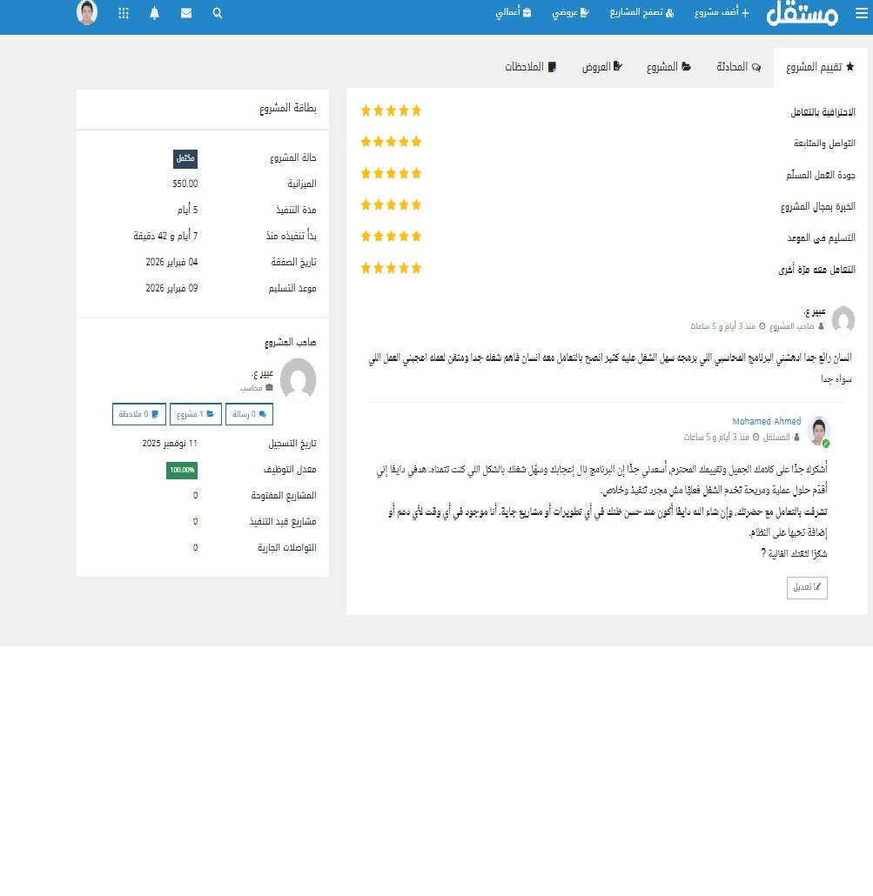Open the search magnifier icon

218,13
